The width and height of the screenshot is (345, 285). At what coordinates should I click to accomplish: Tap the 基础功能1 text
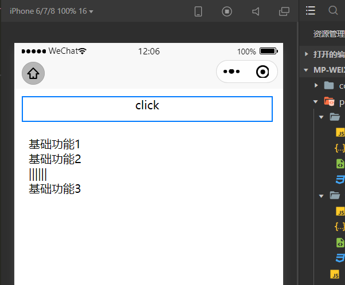tap(55, 144)
